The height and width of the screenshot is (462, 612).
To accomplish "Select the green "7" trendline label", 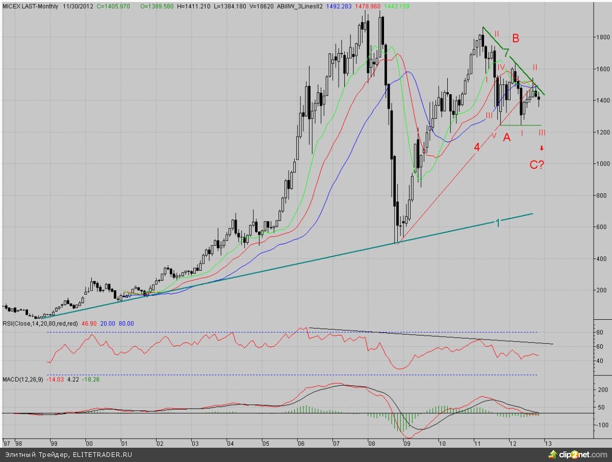I will tap(505, 53).
